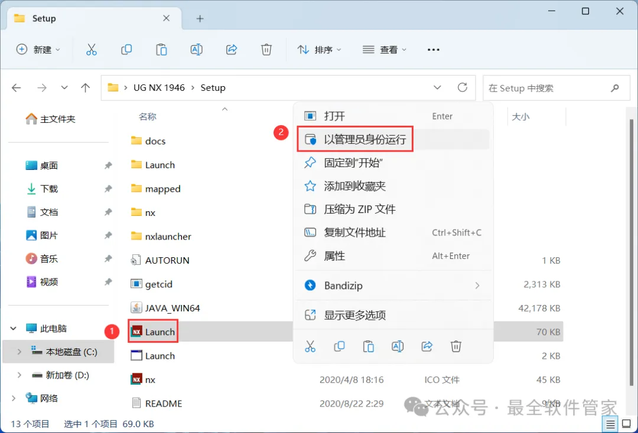The width and height of the screenshot is (638, 433).
Task: Select the README text file
Action: pos(156,404)
